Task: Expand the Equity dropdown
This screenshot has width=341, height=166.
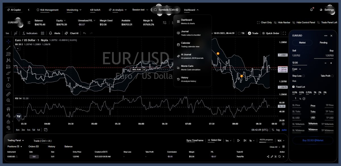Action: tap(61, 20)
